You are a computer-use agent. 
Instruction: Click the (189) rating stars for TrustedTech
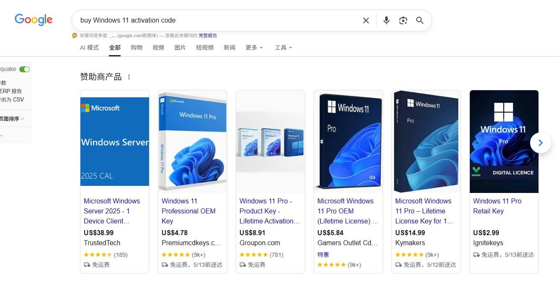(x=106, y=254)
